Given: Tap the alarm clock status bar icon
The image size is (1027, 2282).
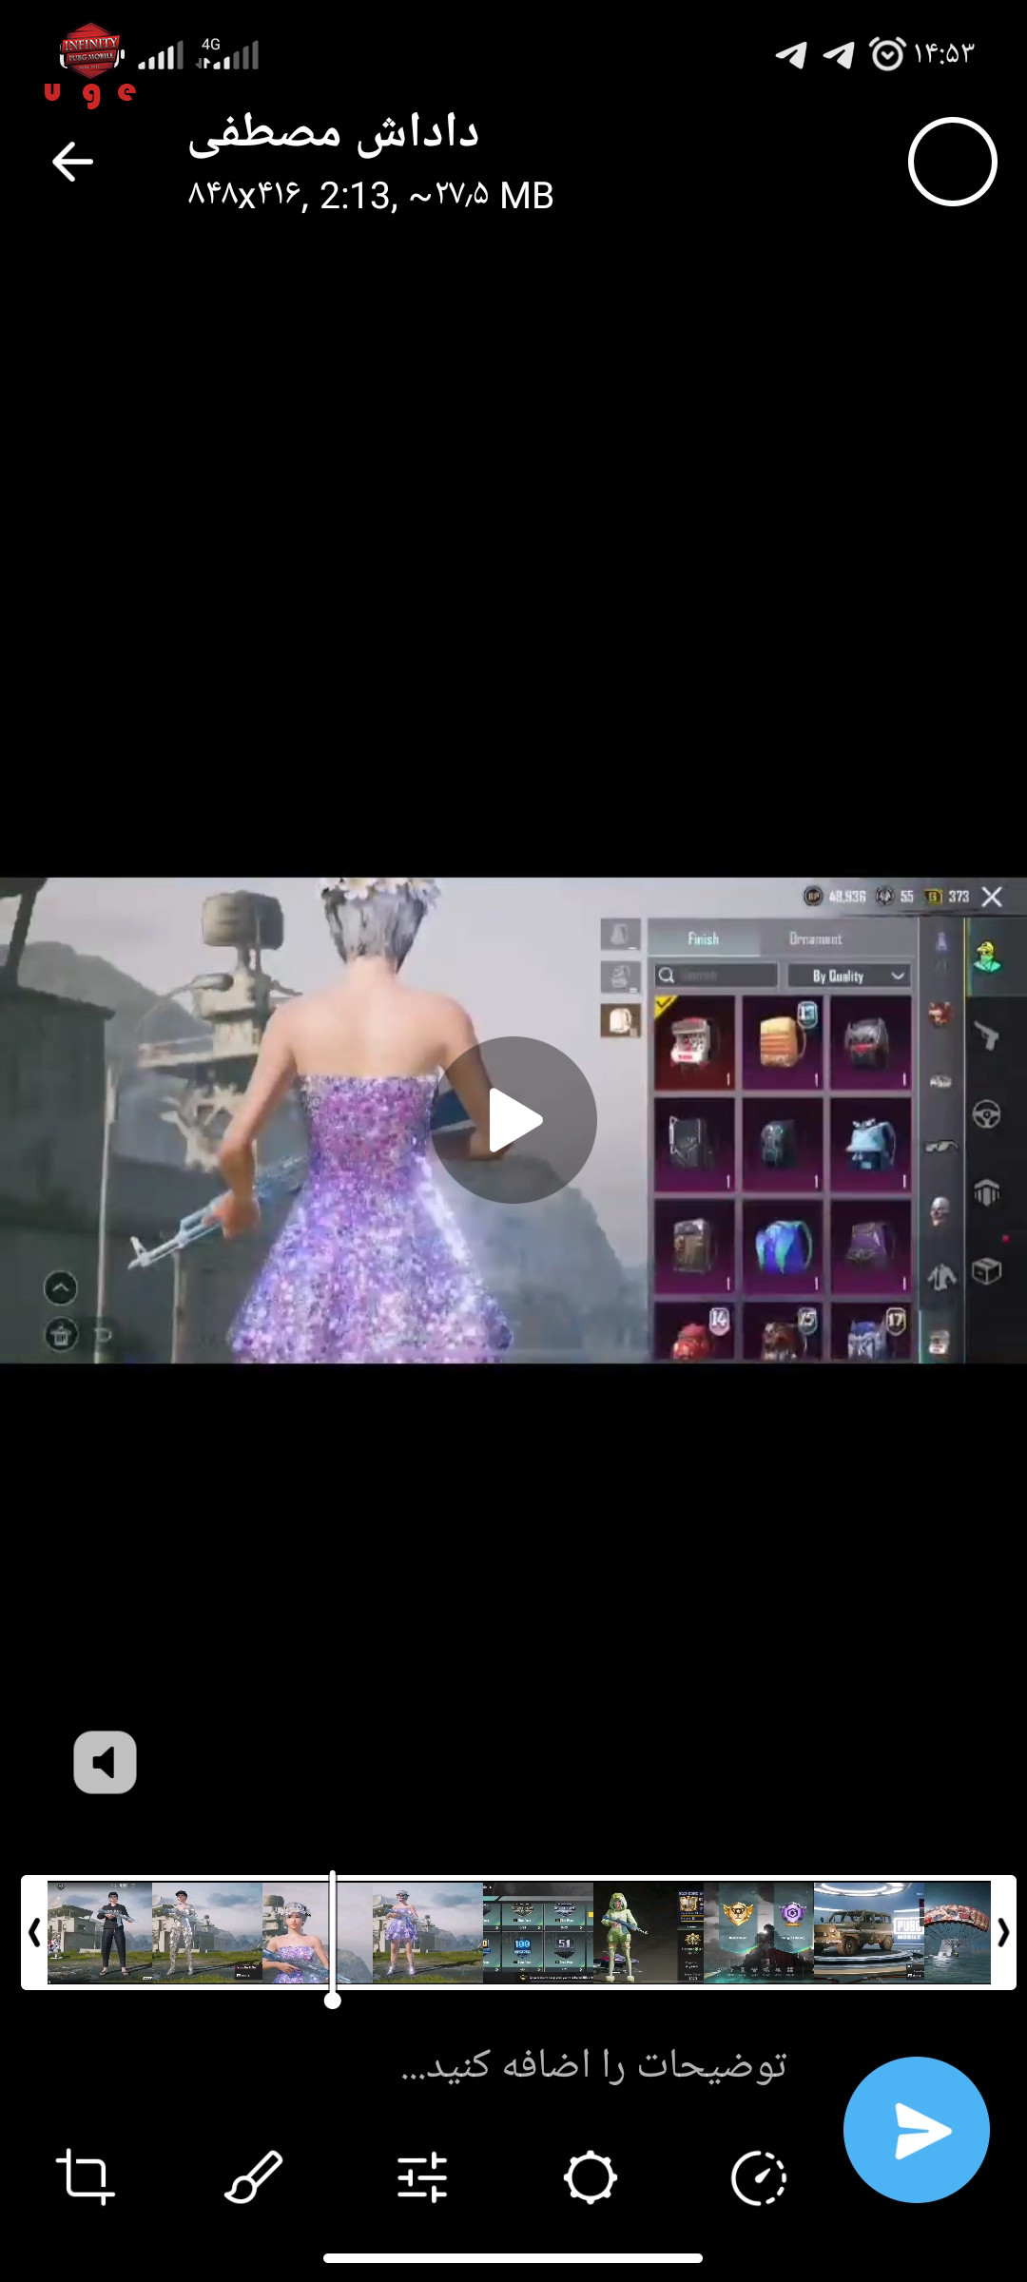Looking at the screenshot, I should coord(887,53).
